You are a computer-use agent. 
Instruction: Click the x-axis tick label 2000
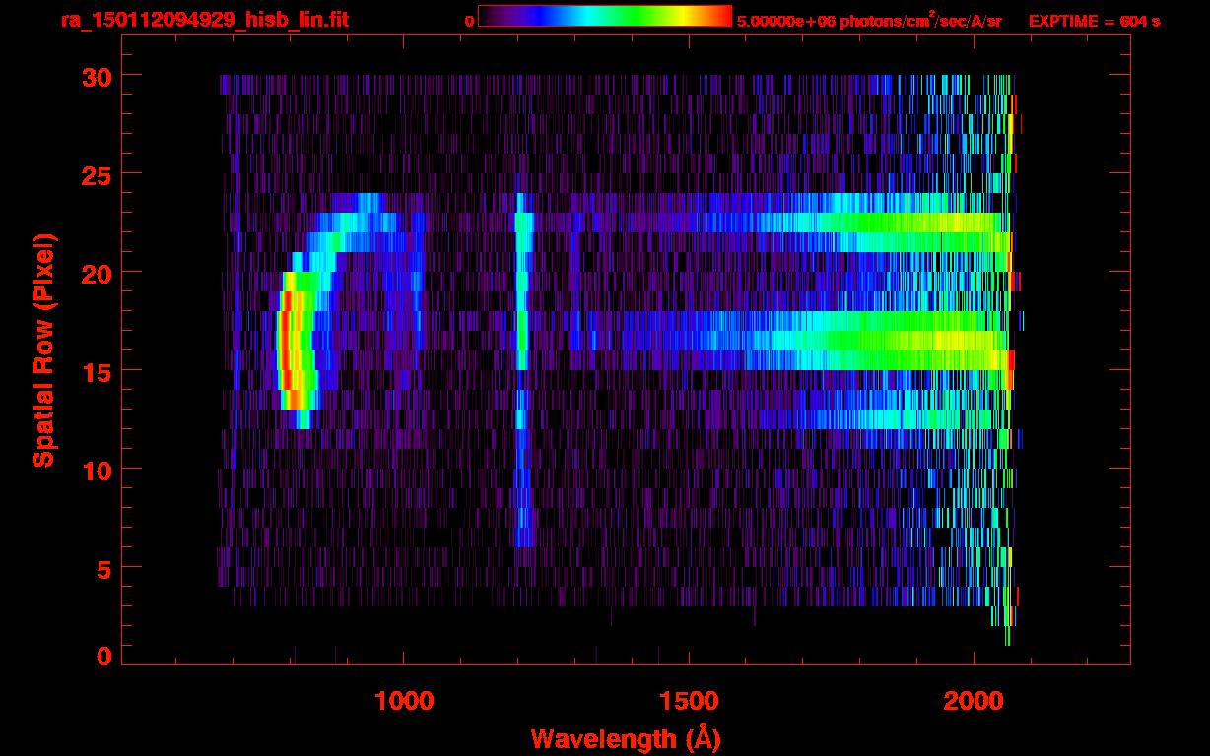pos(972,701)
